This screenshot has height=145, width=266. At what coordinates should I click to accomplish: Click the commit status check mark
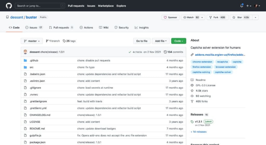click(x=130, y=52)
